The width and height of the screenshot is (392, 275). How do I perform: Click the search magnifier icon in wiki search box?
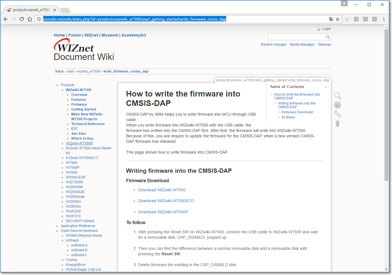(x=328, y=37)
